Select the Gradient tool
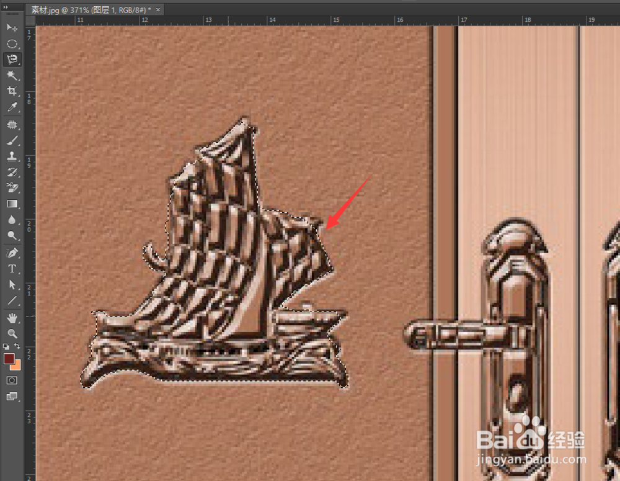This screenshot has height=481, width=620. pos(12,204)
